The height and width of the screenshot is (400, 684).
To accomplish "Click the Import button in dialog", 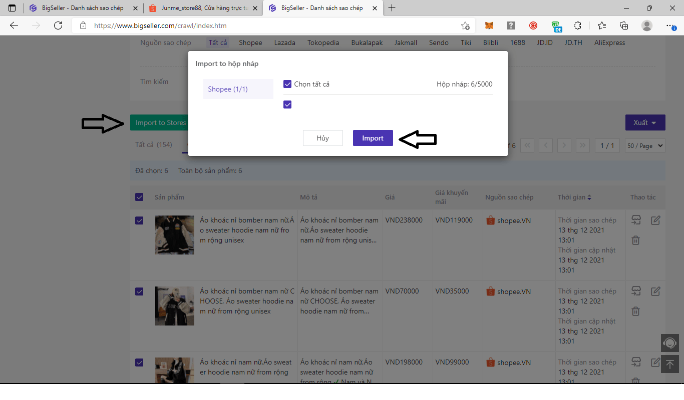I will [x=373, y=138].
